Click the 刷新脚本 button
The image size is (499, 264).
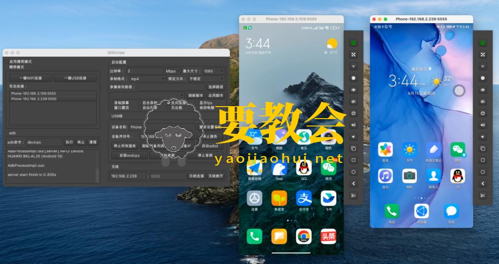pyautogui.click(x=195, y=96)
